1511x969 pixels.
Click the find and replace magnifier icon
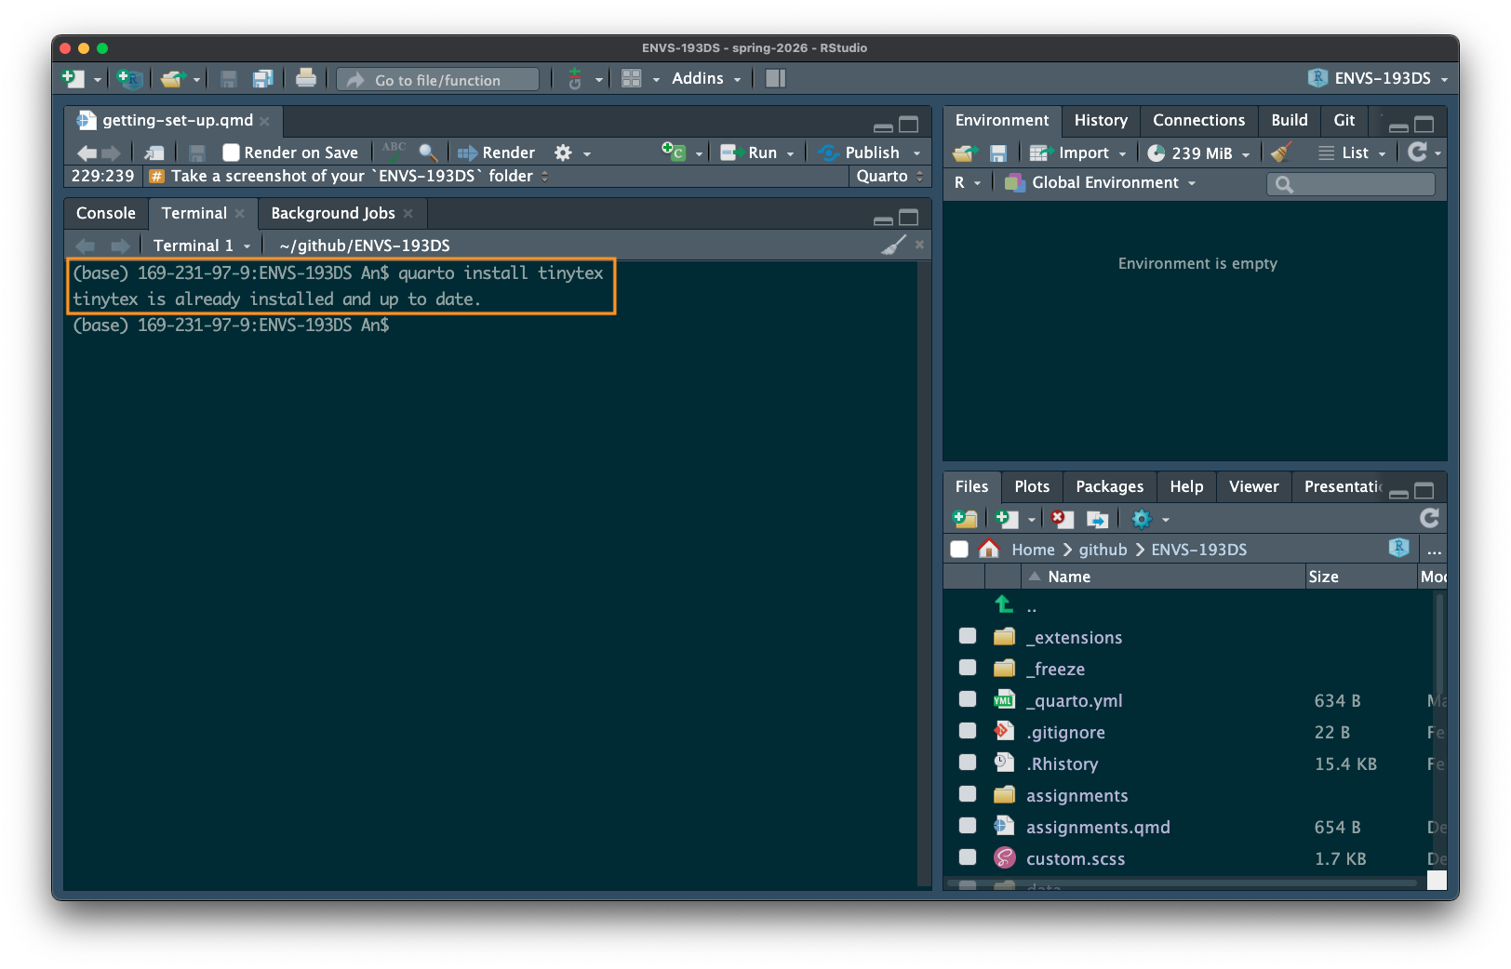point(428,153)
